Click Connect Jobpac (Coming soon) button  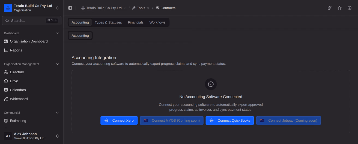point(289,121)
